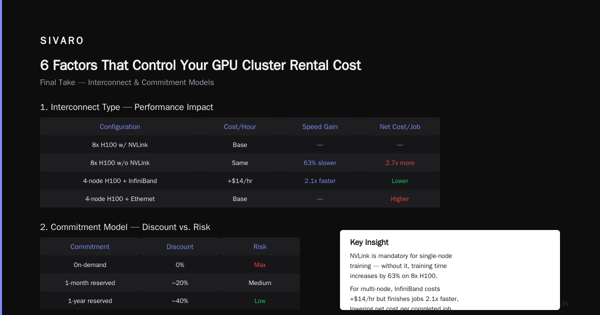Select the 8x H100 w/ NVLink row
Viewport: 600px width, 315px height.
(x=240, y=144)
